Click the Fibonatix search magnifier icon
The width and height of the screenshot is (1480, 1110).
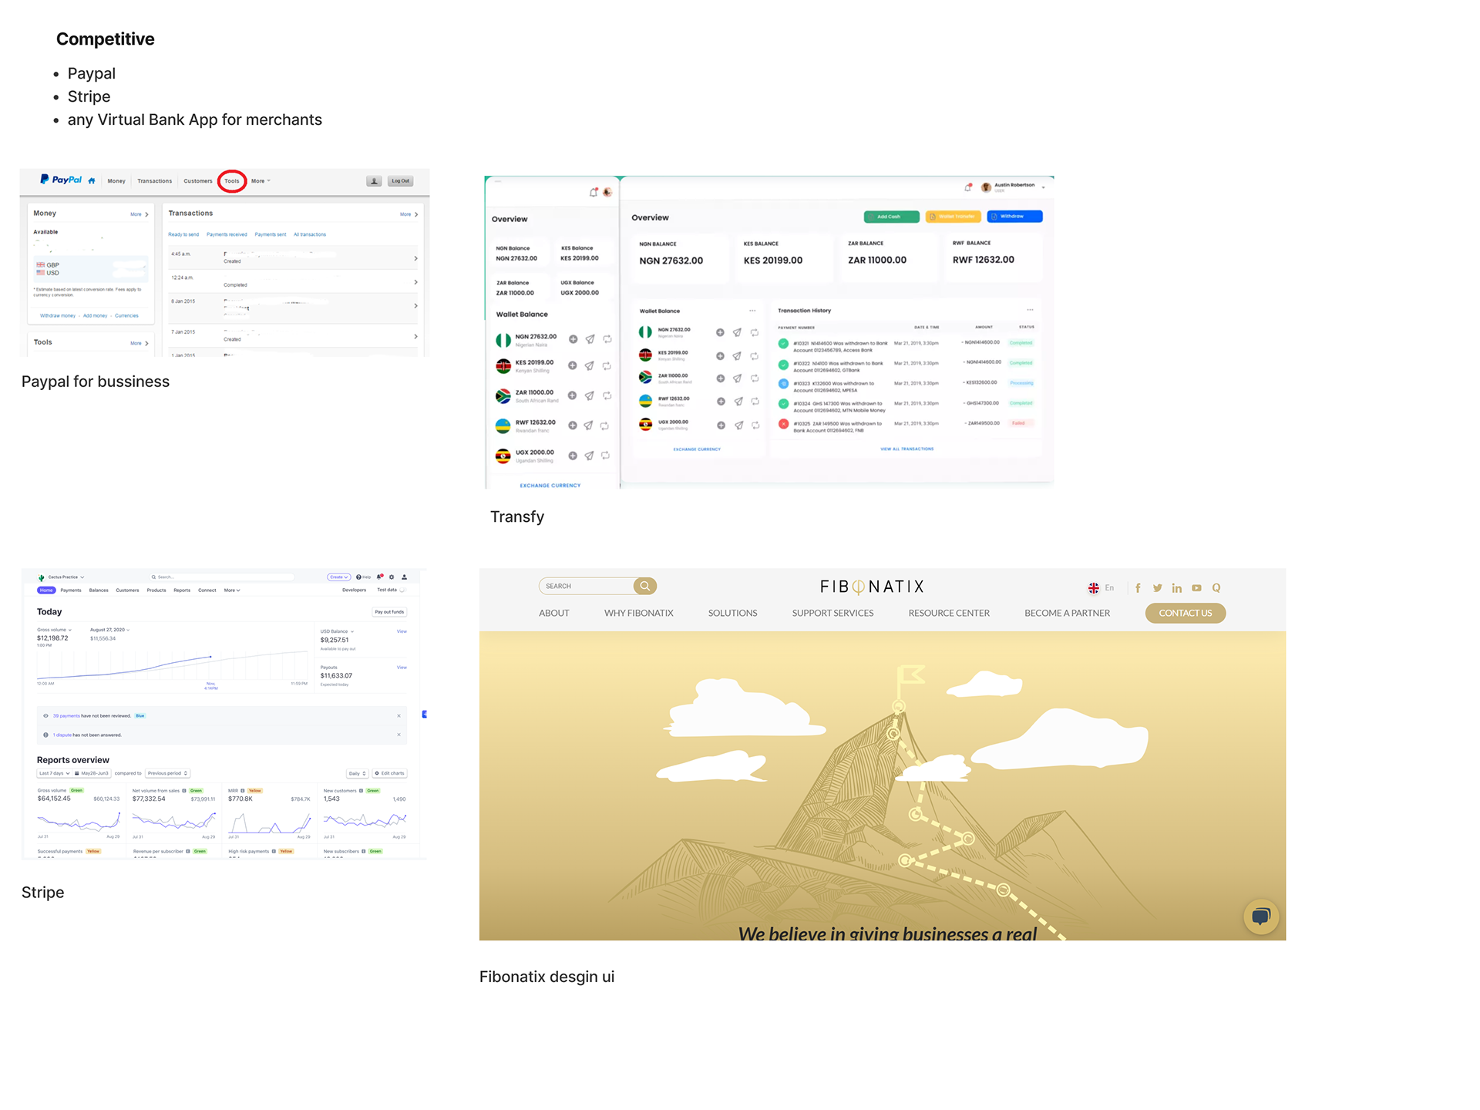pyautogui.click(x=645, y=586)
